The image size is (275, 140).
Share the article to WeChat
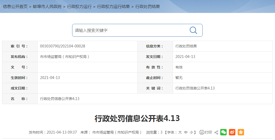click(x=223, y=132)
